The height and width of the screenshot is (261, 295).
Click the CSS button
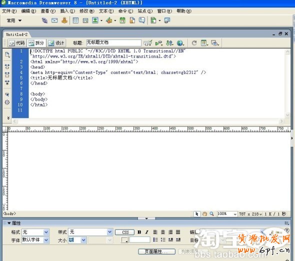click(x=124, y=232)
